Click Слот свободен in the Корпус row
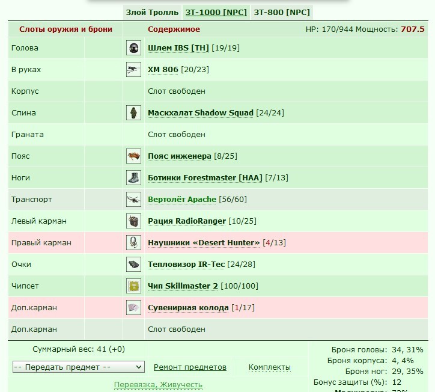Image resolution: width=435 pixels, height=392 pixels. coord(177,91)
